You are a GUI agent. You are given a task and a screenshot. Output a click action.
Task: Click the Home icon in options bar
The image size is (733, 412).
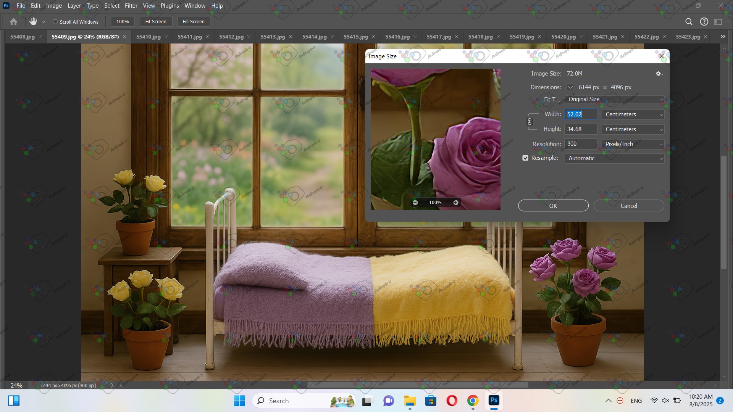(x=13, y=22)
